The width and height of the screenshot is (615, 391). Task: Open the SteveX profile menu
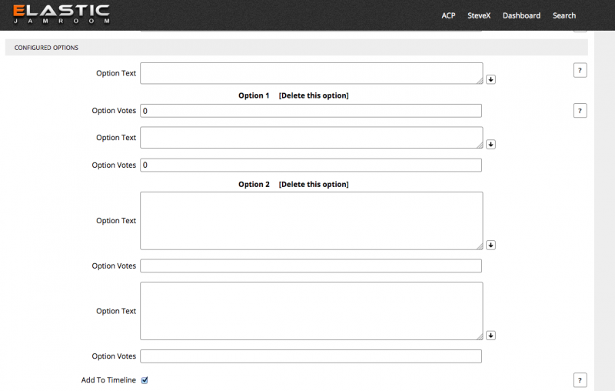click(x=479, y=15)
